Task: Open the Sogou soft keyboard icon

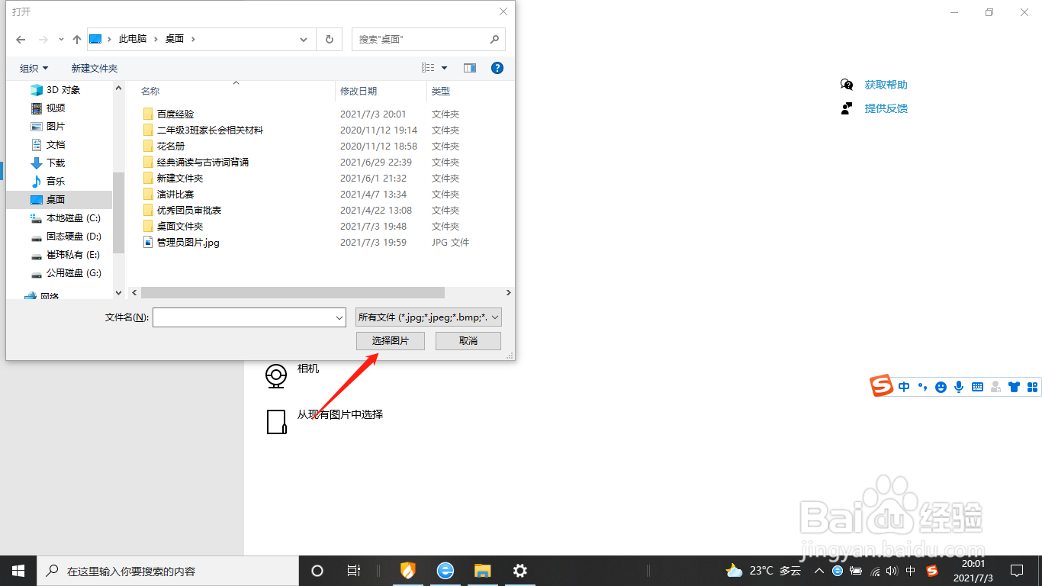Action: point(977,387)
